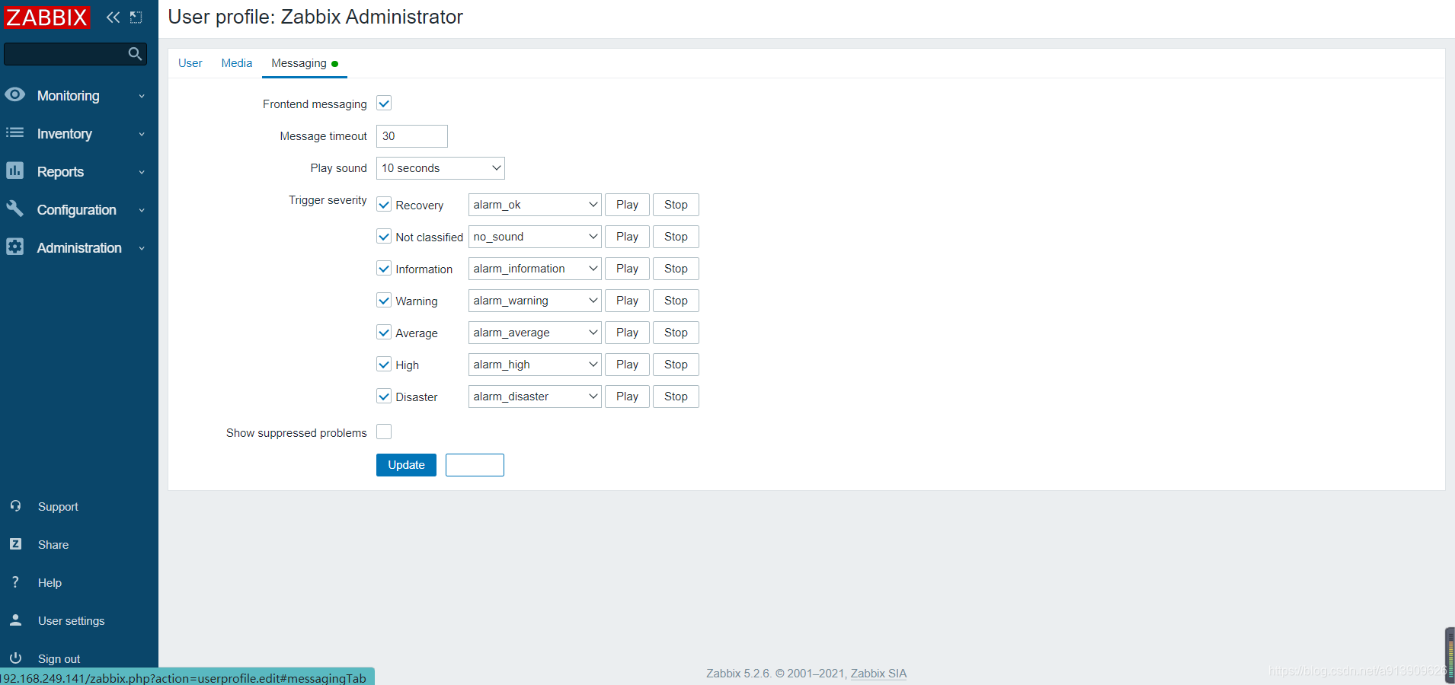Uncheck the Average severity checkbox
1455x685 pixels.
(x=384, y=333)
